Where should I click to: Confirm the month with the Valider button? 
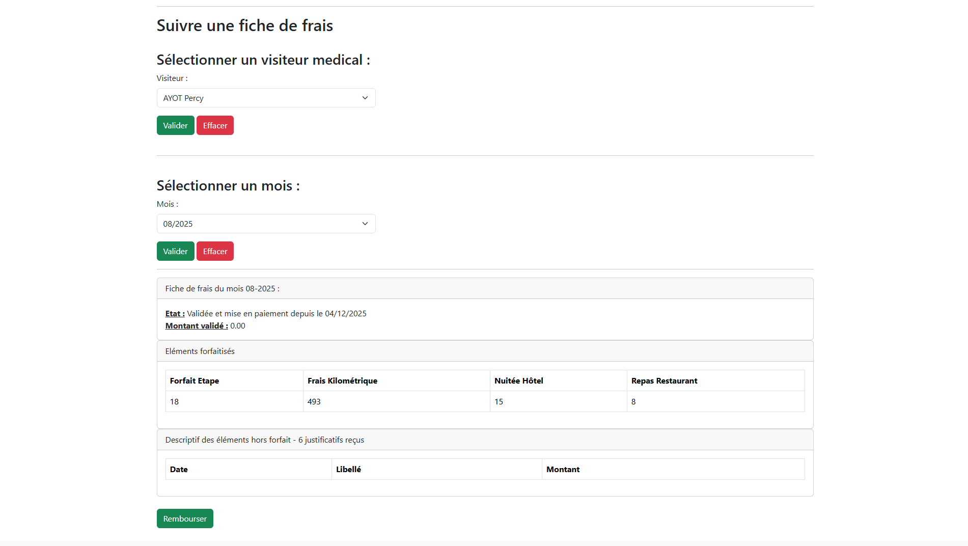175,251
